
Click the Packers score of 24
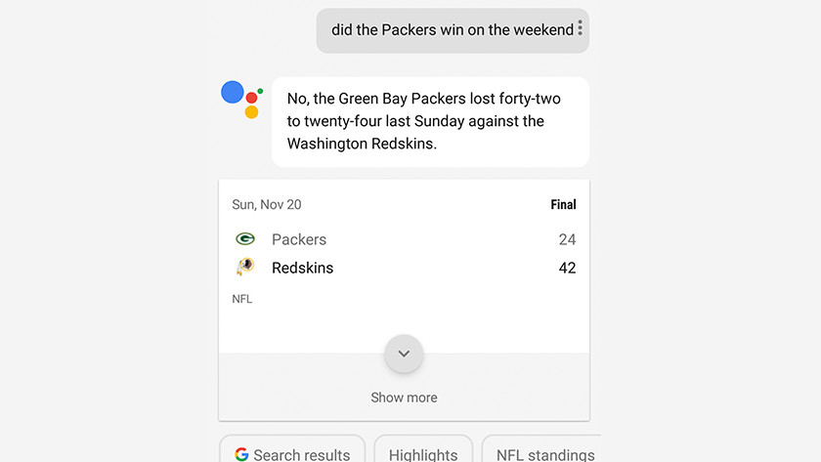pyautogui.click(x=567, y=239)
